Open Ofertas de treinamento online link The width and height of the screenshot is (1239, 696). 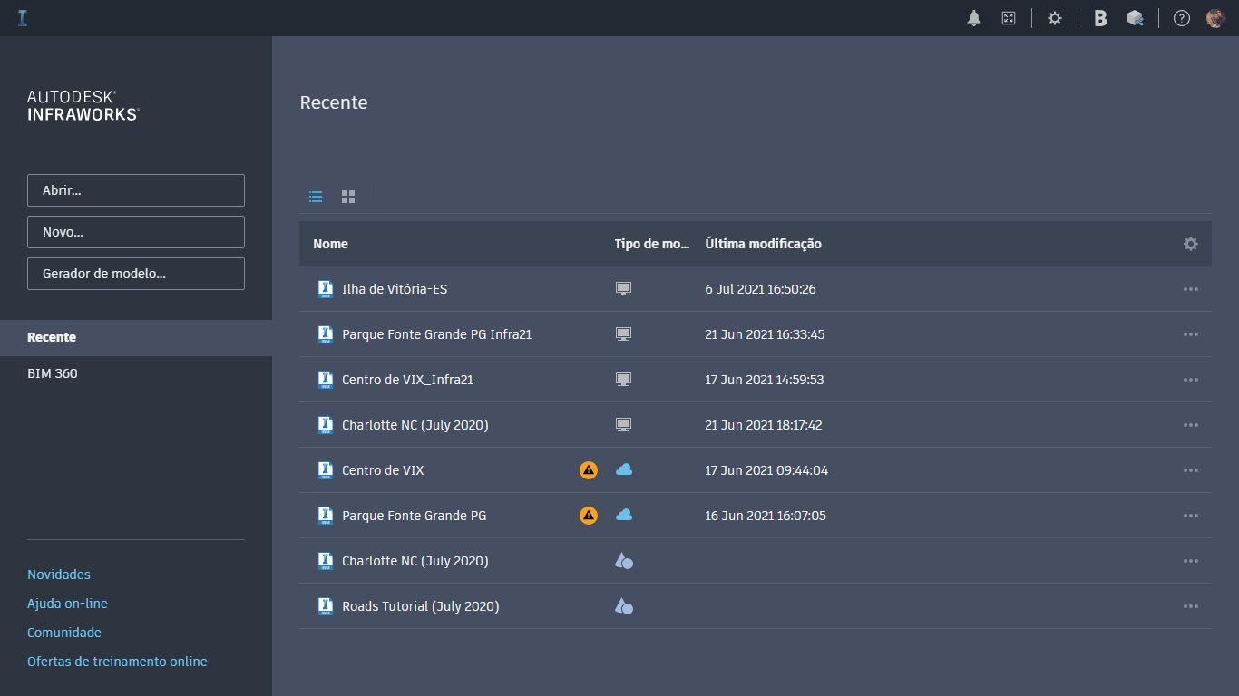click(117, 662)
